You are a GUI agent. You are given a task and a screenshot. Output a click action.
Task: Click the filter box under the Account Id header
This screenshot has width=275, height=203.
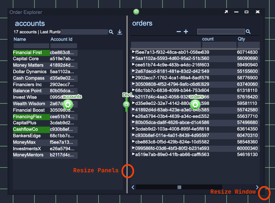point(63,46)
